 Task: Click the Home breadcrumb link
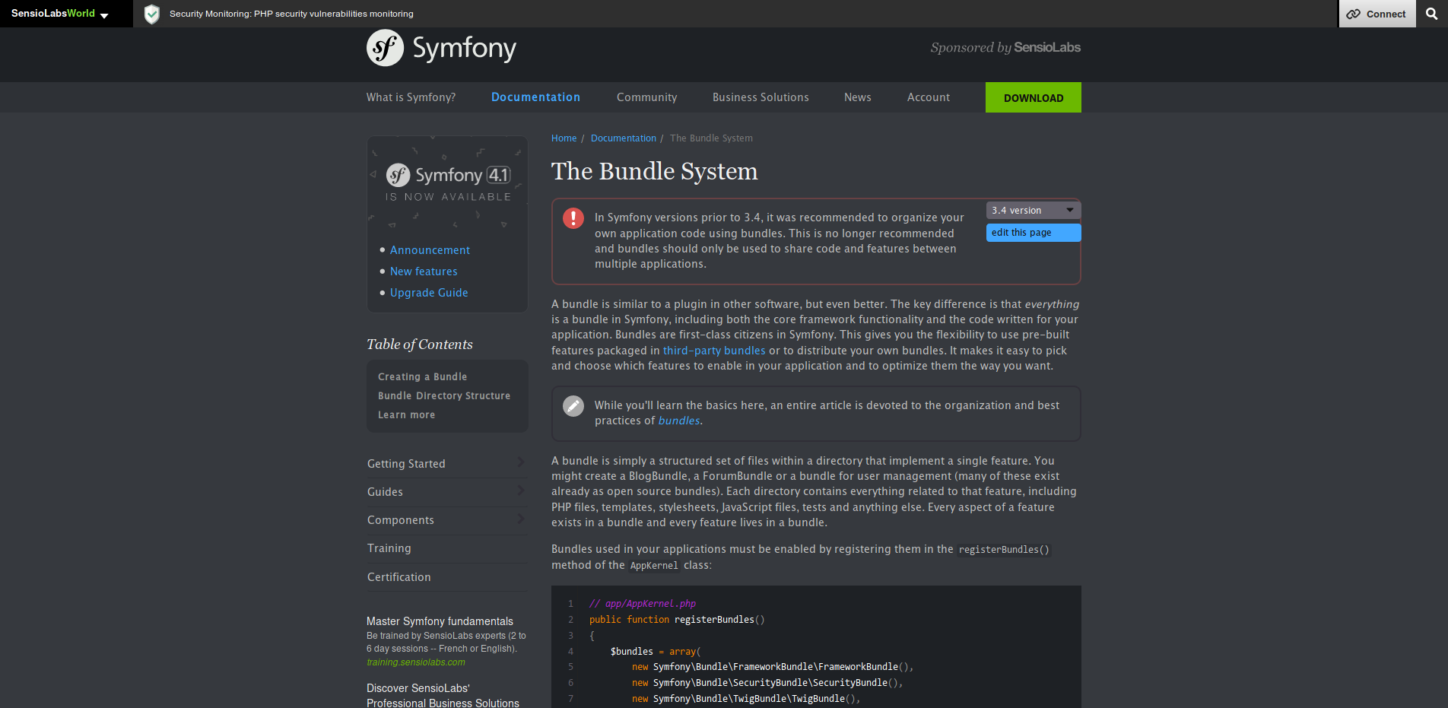564,138
